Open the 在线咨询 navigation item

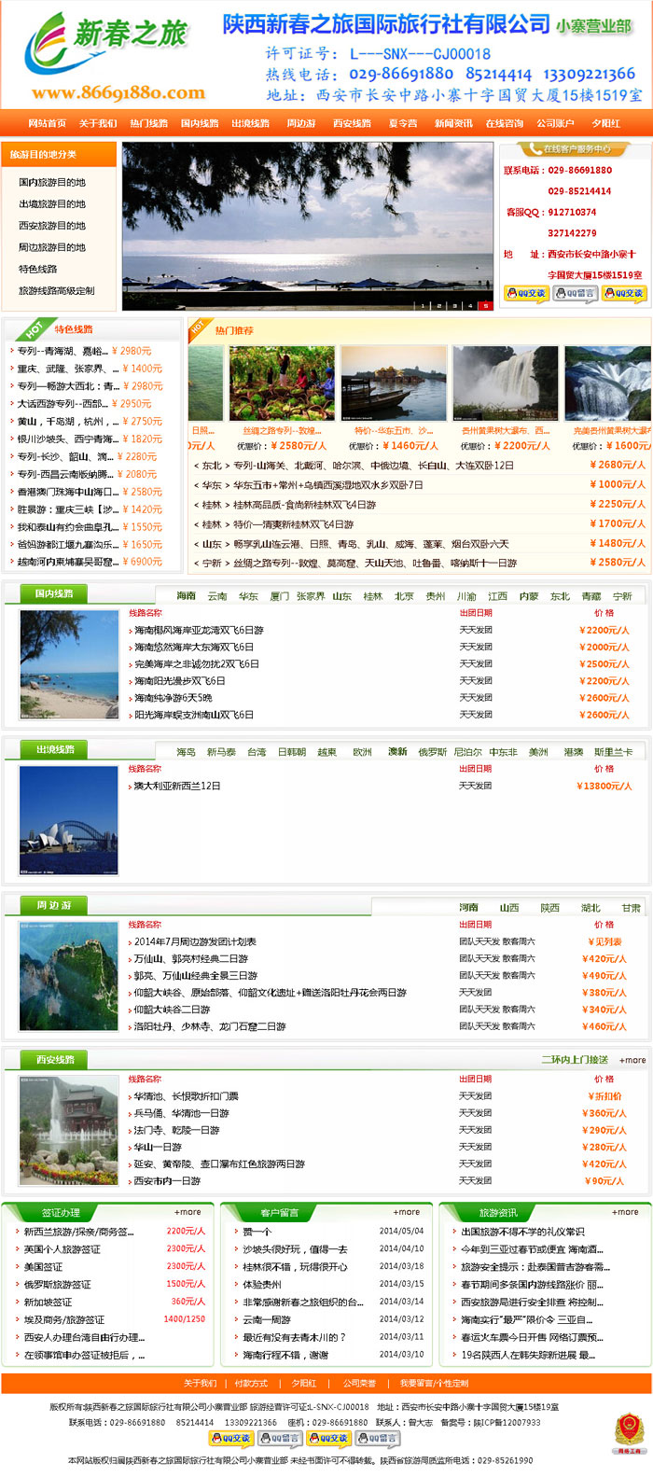(x=505, y=123)
